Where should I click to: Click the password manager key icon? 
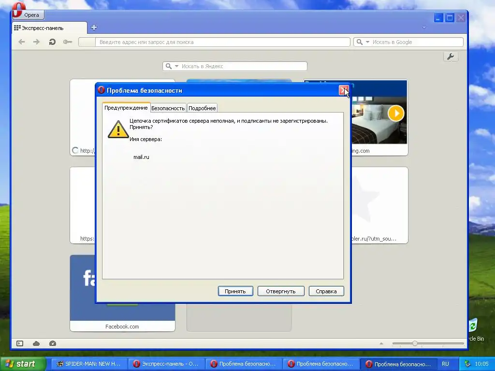pos(68,42)
